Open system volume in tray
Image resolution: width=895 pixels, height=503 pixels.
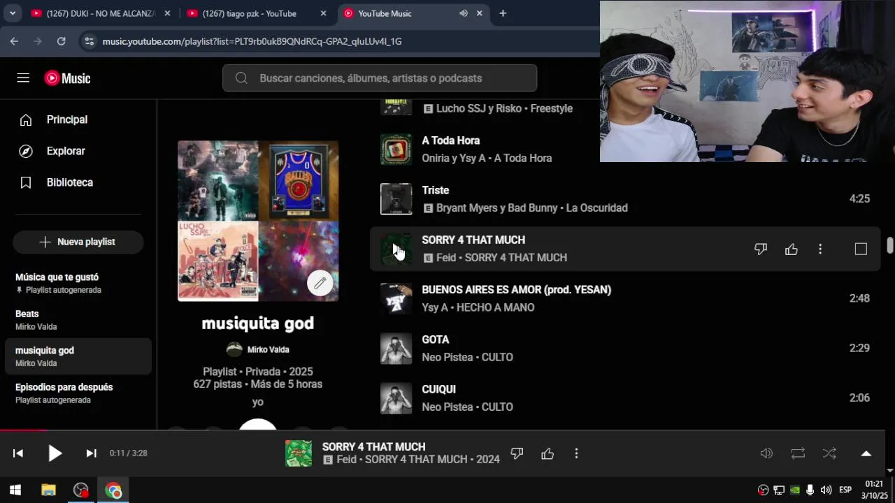[x=826, y=490]
